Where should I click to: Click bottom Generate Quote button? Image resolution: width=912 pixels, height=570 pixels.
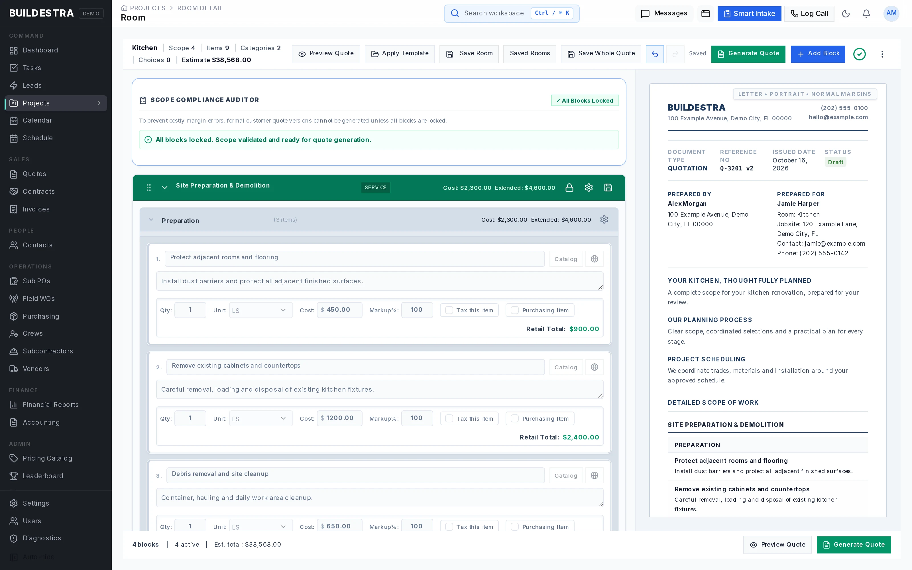tap(854, 545)
